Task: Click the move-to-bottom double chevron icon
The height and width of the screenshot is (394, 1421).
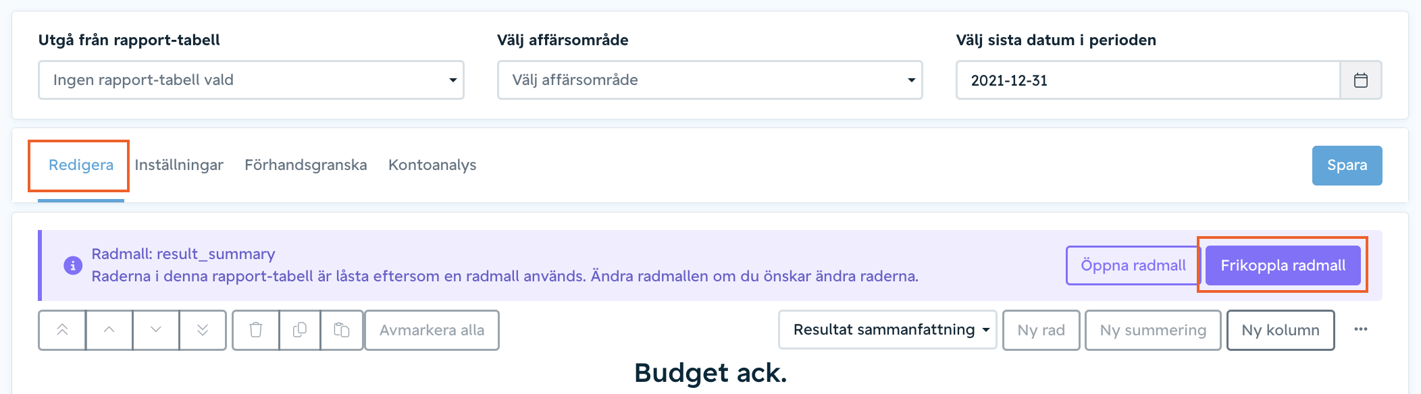Action: pyautogui.click(x=203, y=330)
